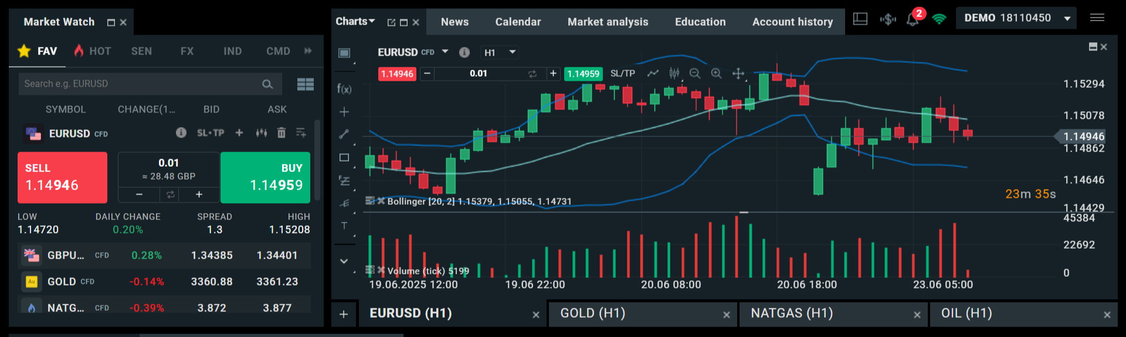Open the Market analysis tab
The height and width of the screenshot is (337, 1126).
608,22
